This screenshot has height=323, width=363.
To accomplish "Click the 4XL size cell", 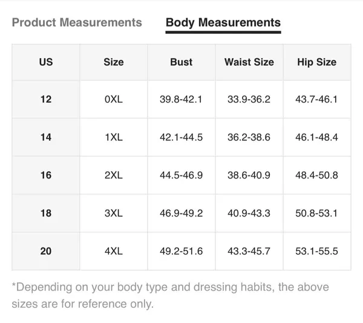I will click(x=114, y=251).
